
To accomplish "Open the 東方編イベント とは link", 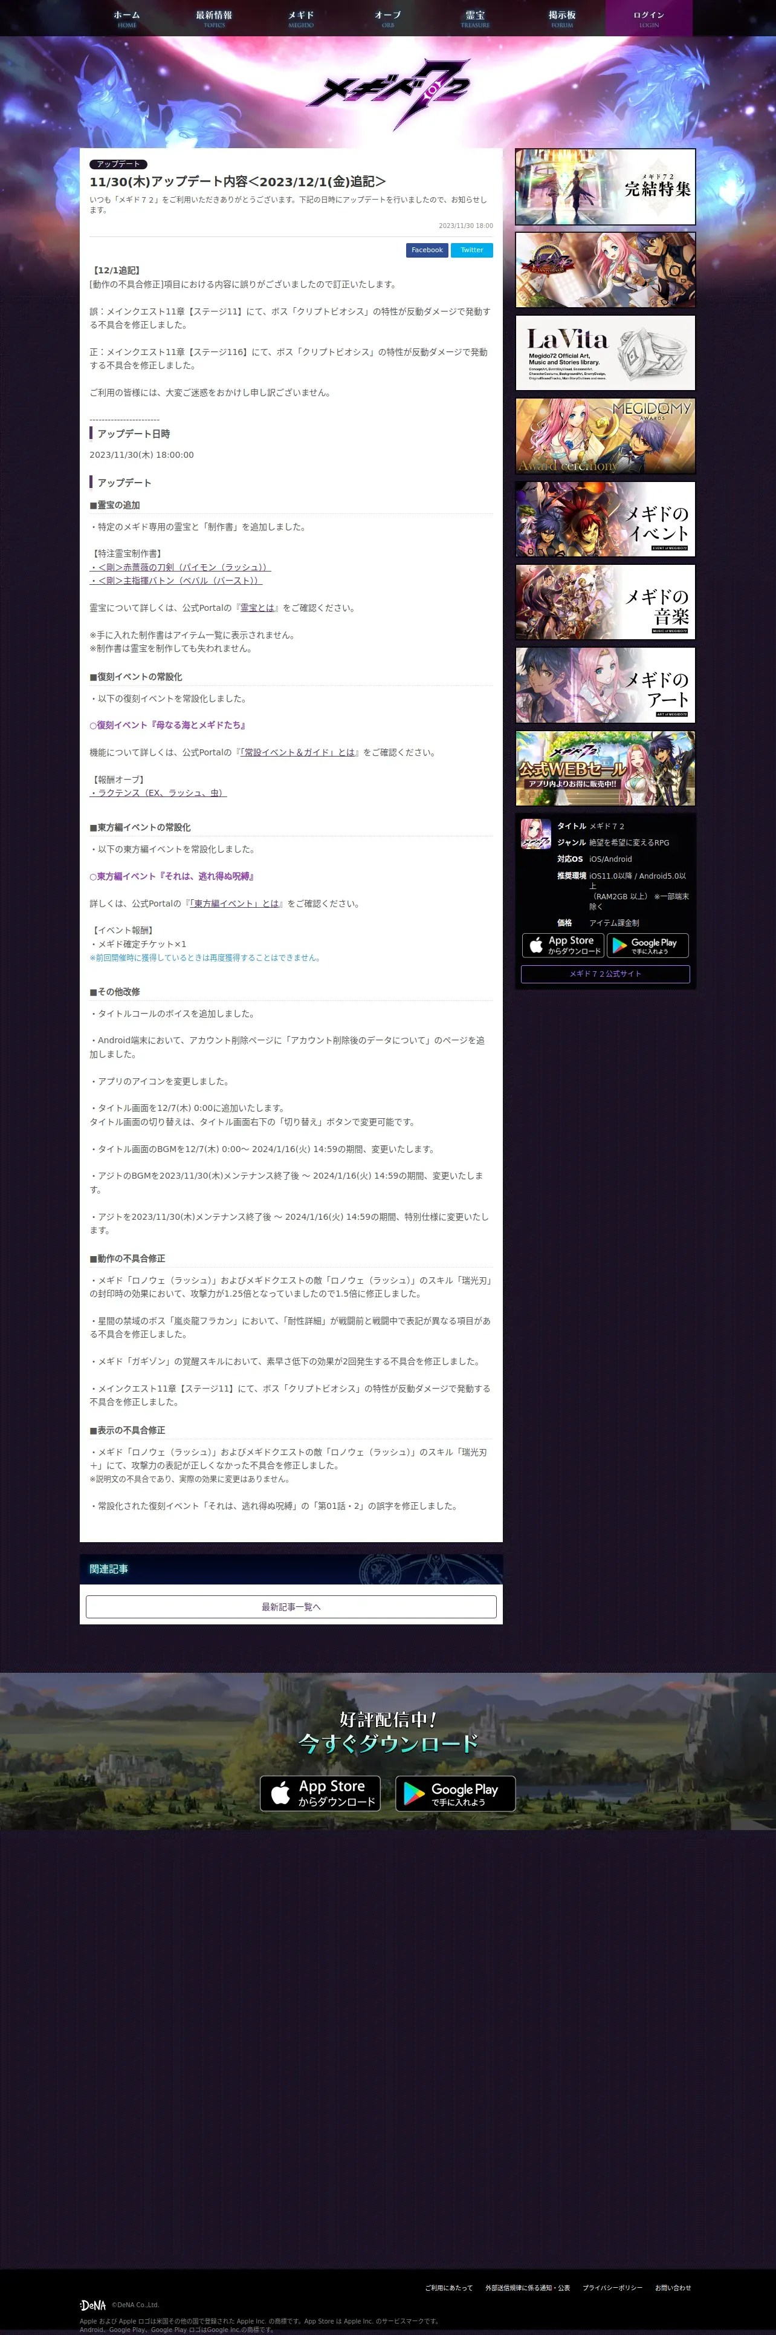I will click(236, 904).
